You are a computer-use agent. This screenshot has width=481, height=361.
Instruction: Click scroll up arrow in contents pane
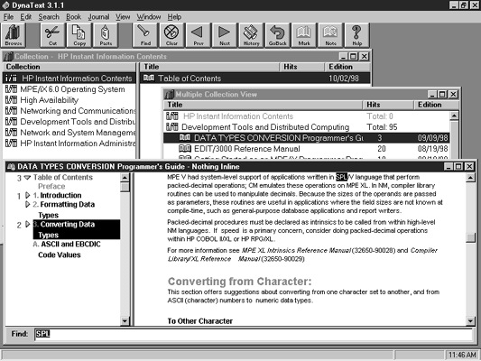tap(125, 177)
